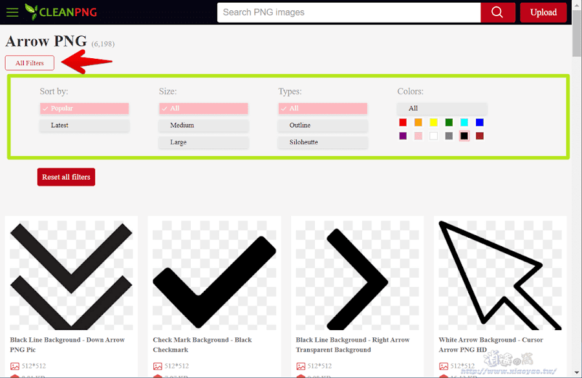This screenshot has height=378, width=582.
Task: Open the Right Arrow chevron thumbnail
Action: point(357,275)
